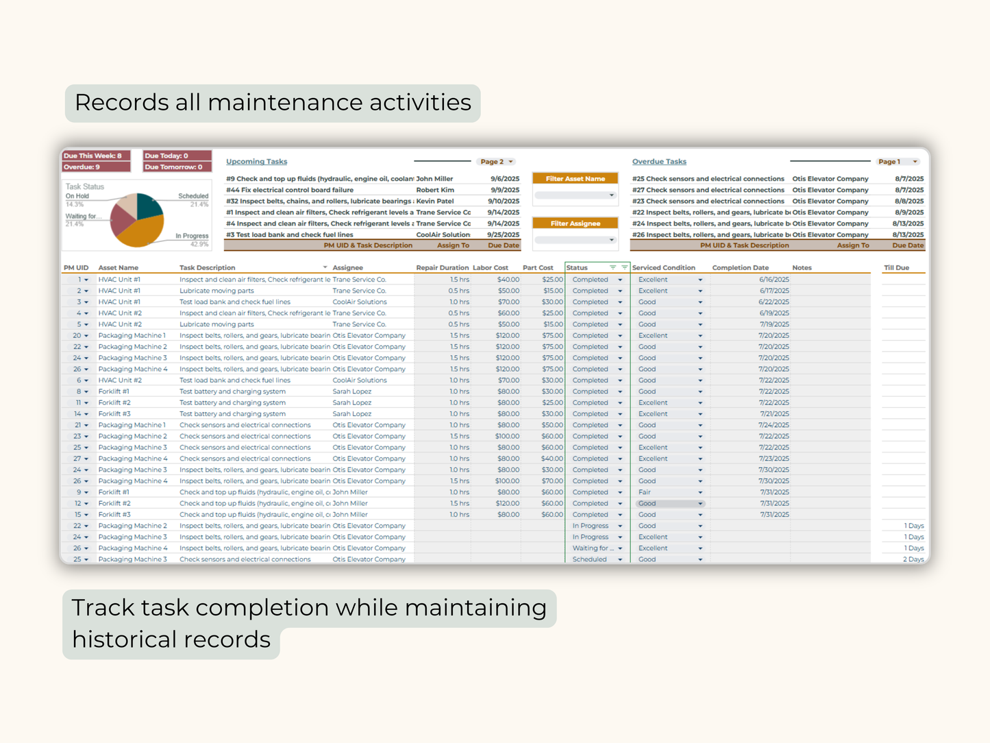Click the orange In Progress pie slice

point(140,233)
